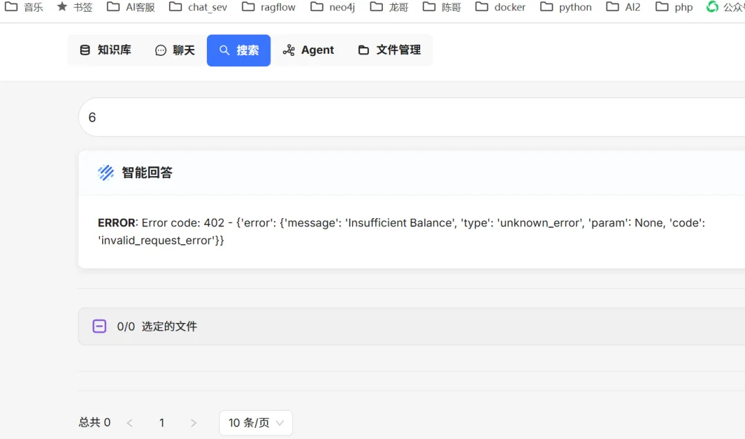
Task: Open the 龙哥 bookmark folder
Action: tap(389, 7)
